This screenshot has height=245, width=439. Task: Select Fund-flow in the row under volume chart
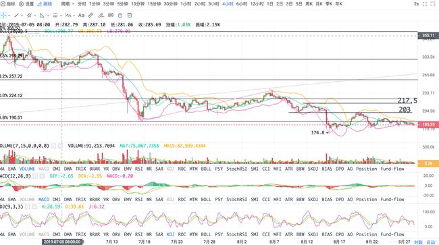[392, 169]
